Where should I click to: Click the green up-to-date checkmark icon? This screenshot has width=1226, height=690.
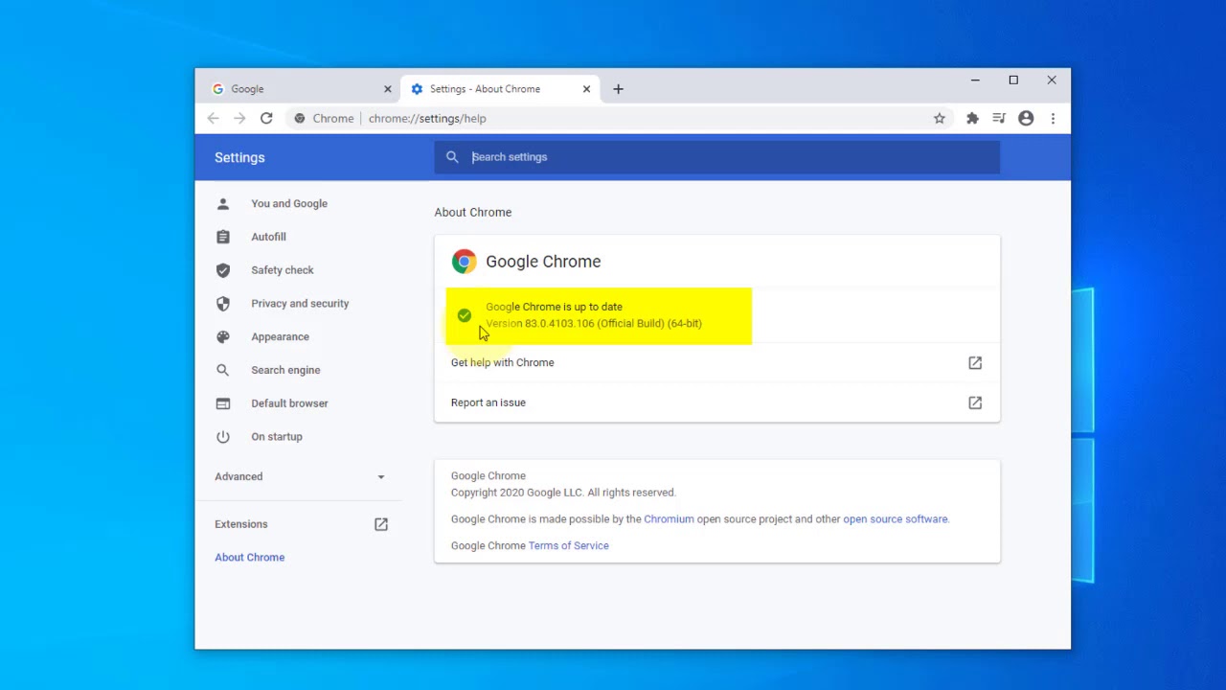tap(465, 315)
